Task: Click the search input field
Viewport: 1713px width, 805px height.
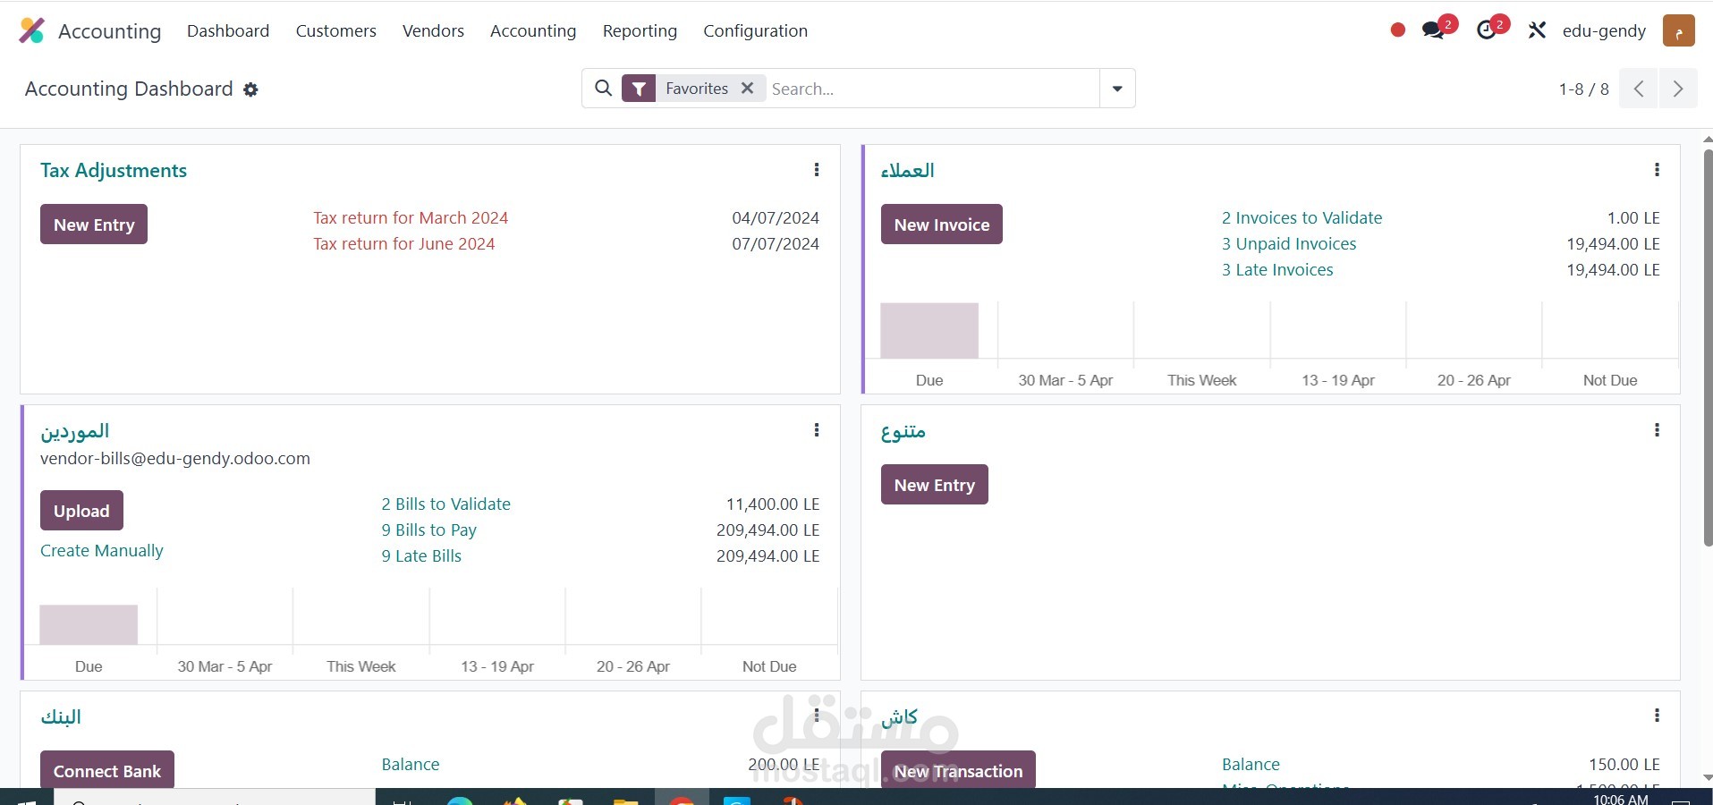Action: click(x=932, y=89)
